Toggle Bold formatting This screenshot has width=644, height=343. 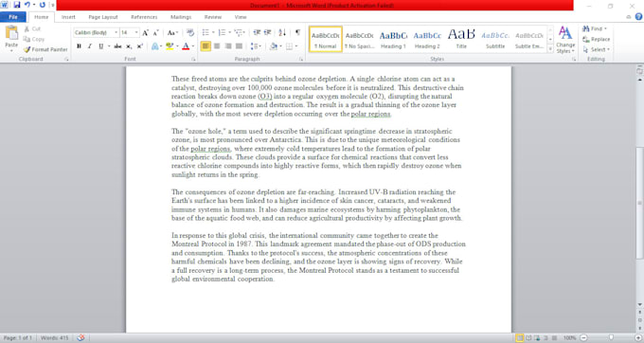(79, 46)
